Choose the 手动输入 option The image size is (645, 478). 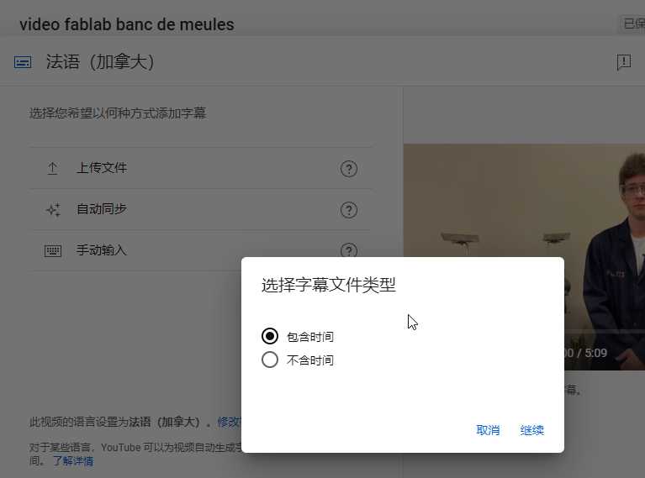click(x=135, y=250)
